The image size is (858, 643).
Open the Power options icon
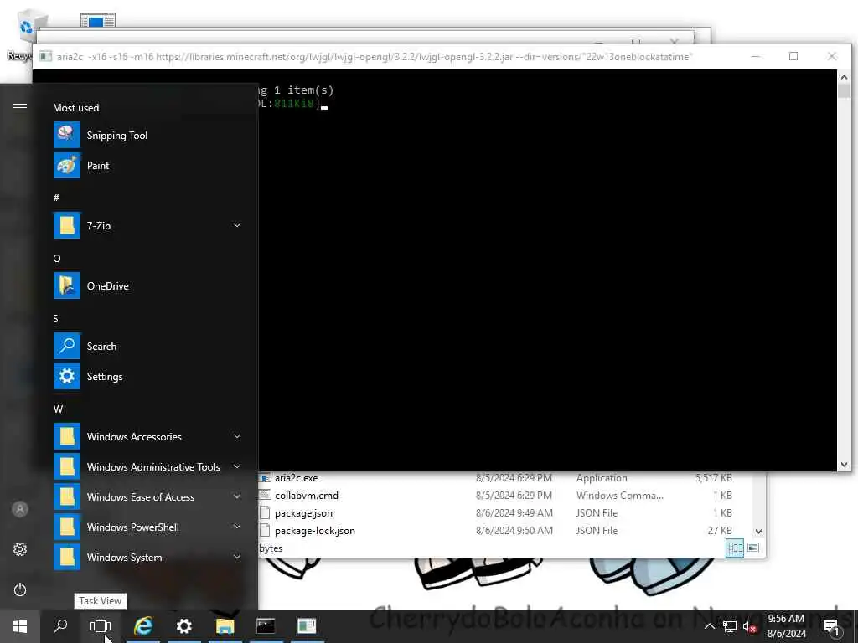click(x=20, y=589)
